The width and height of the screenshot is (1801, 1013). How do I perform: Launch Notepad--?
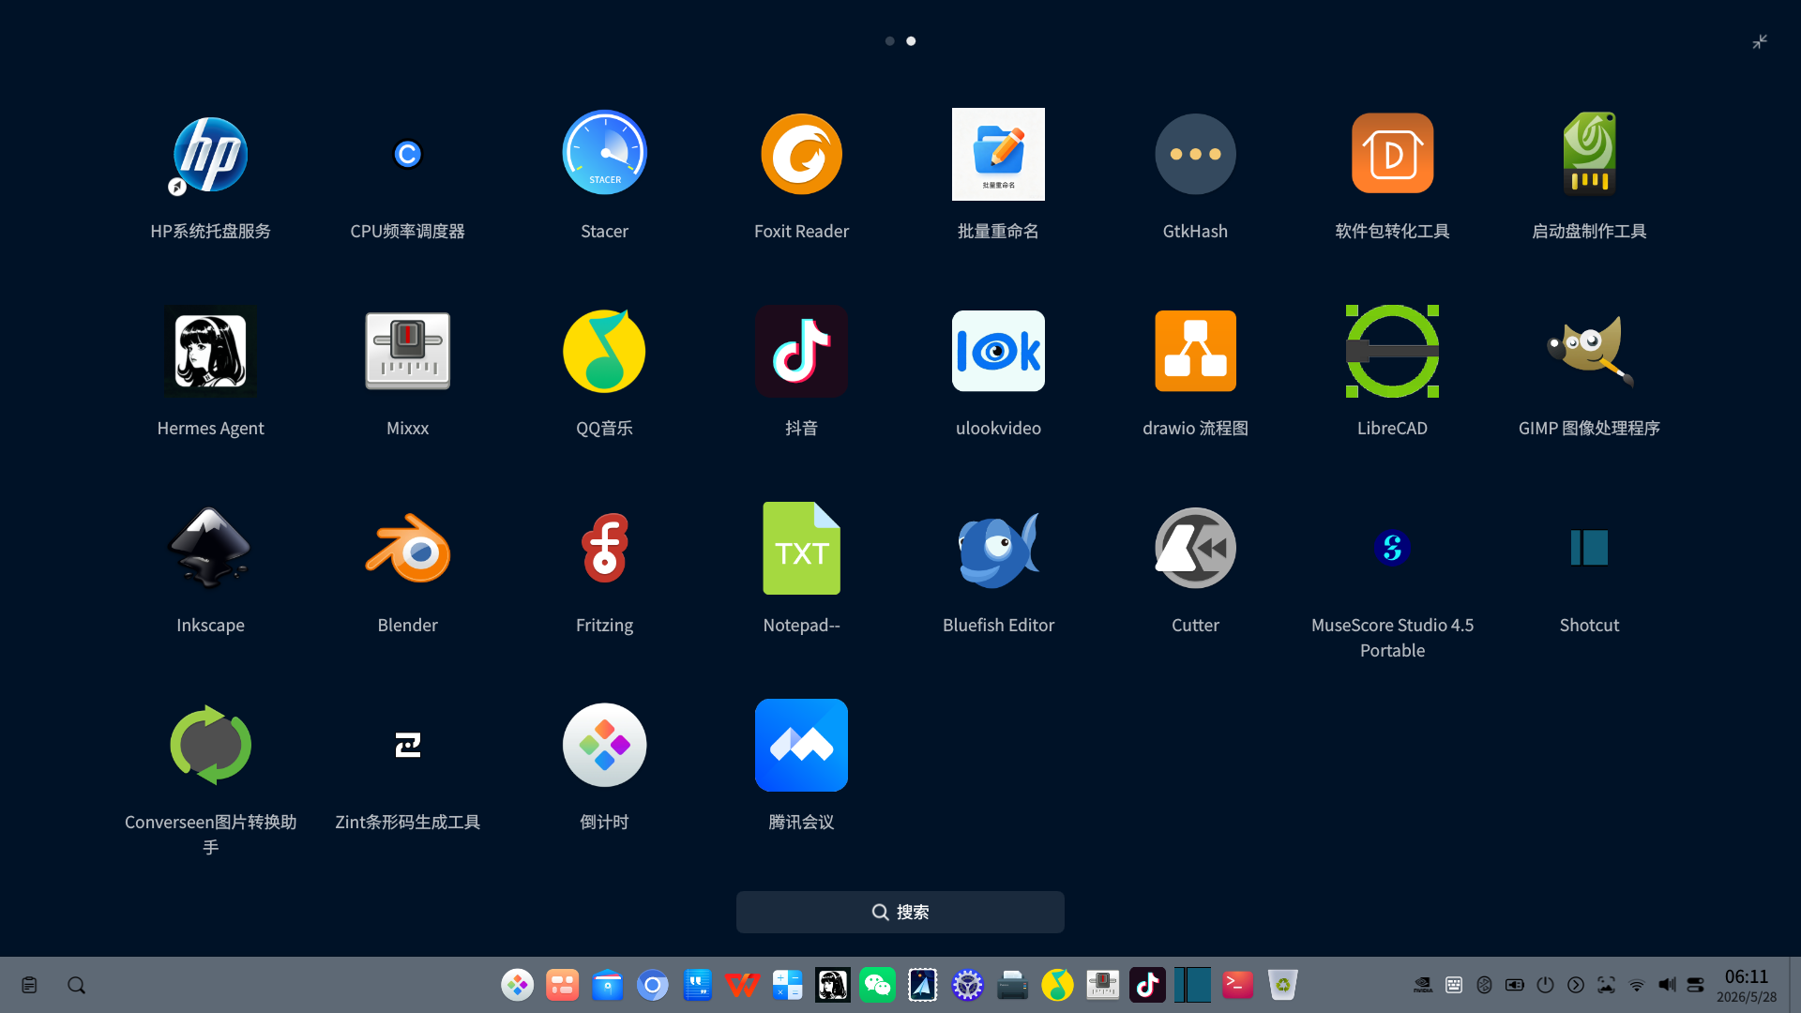(x=801, y=549)
